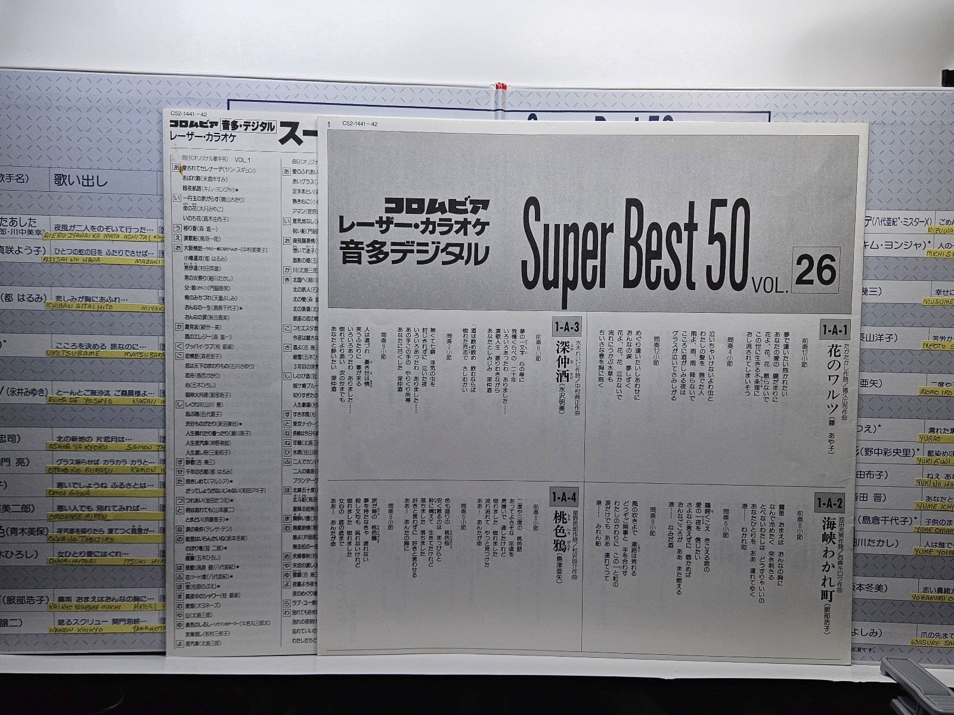
Task: Click the singer name '(都 はるみ)' on background board
Action: point(23,299)
